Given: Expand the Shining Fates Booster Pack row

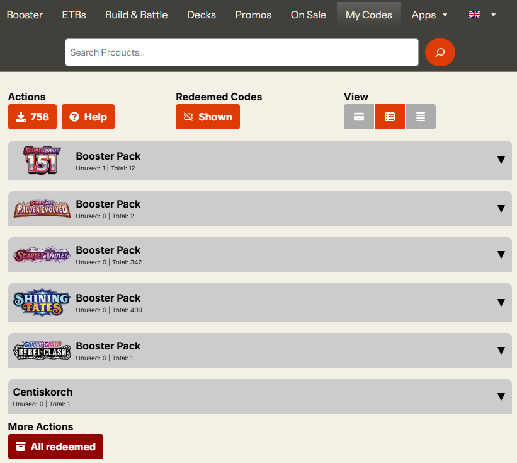Looking at the screenshot, I should 501,302.
